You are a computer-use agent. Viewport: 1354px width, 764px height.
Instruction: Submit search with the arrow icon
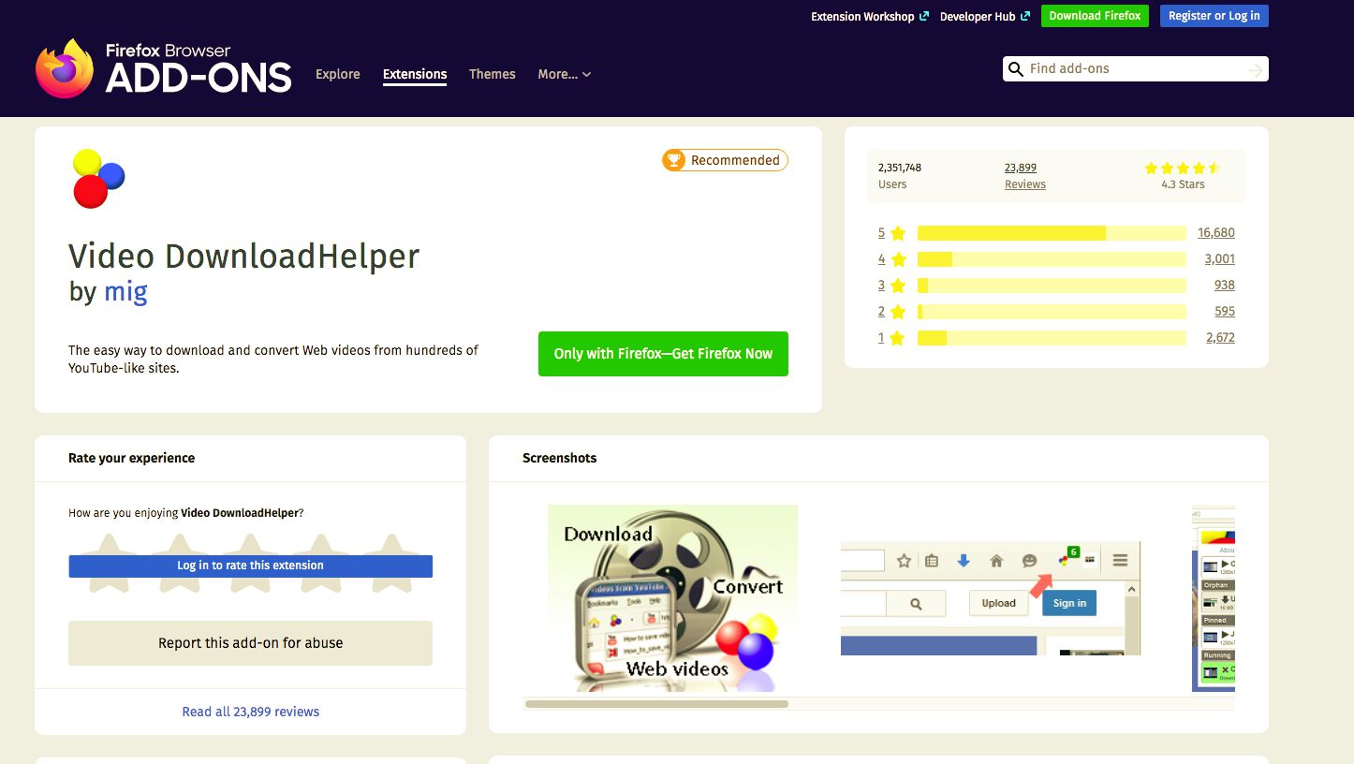1256,70
